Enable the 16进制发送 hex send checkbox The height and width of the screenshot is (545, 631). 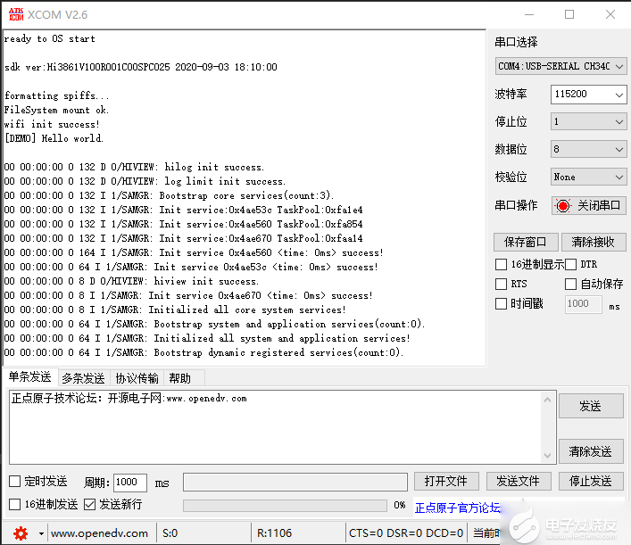15,504
